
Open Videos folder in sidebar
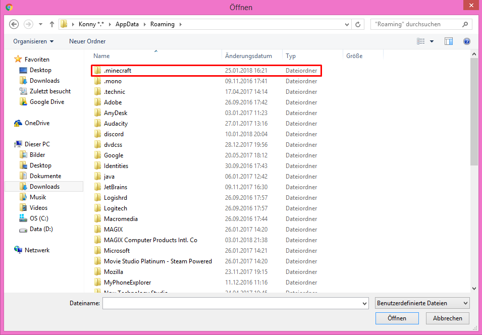(x=33, y=208)
